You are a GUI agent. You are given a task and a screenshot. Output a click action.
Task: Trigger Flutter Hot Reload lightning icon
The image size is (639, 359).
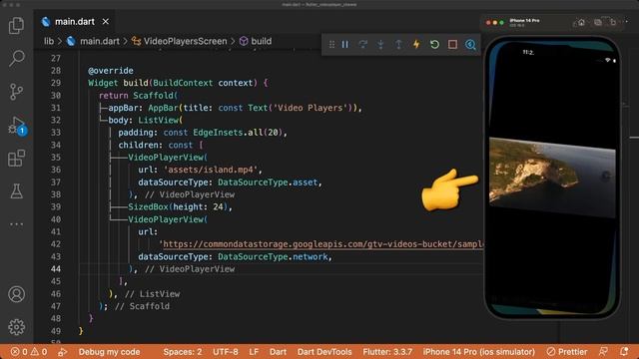click(x=416, y=44)
